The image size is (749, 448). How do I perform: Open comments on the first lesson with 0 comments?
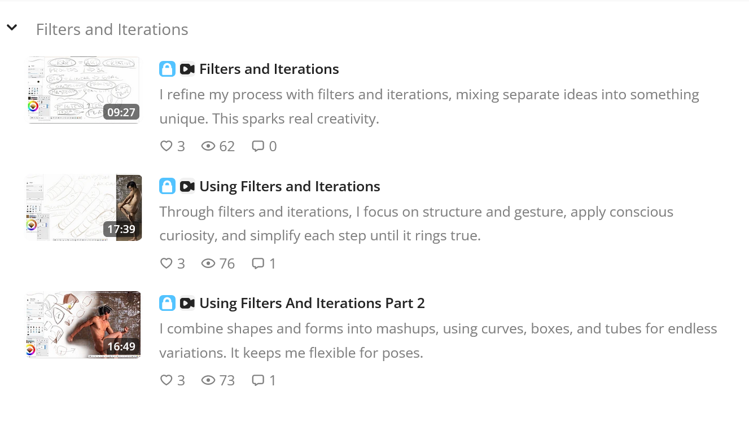pyautogui.click(x=258, y=146)
